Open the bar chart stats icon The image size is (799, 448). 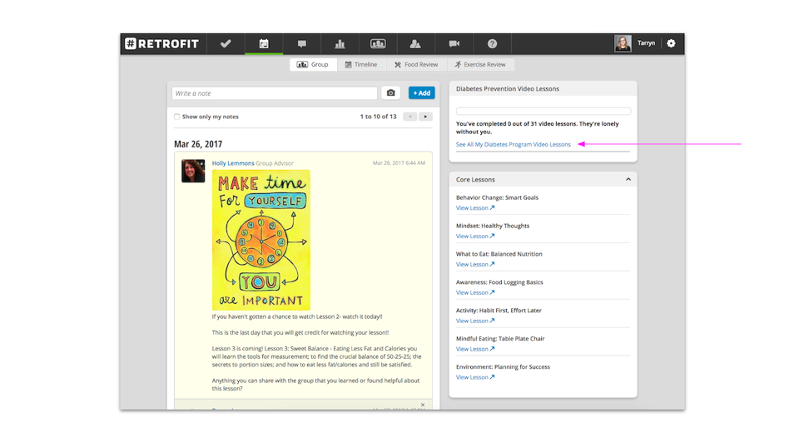340,44
